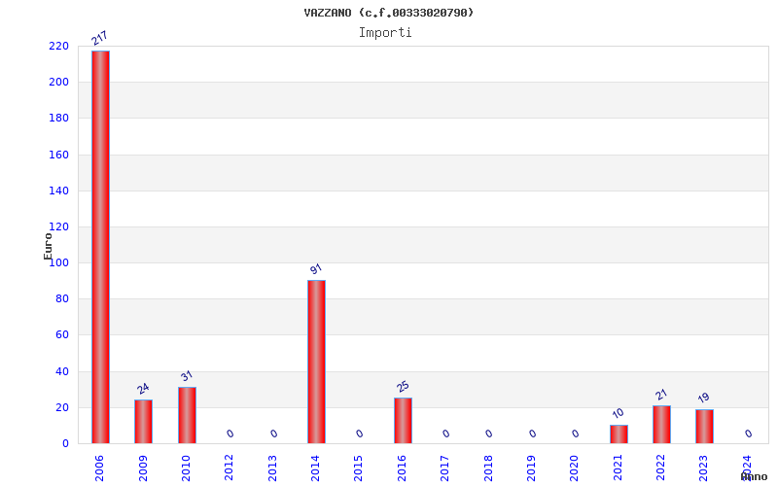The width and height of the screenshot is (778, 486).
Task: Click the 2006 bar valued 217
Action: click(x=100, y=247)
